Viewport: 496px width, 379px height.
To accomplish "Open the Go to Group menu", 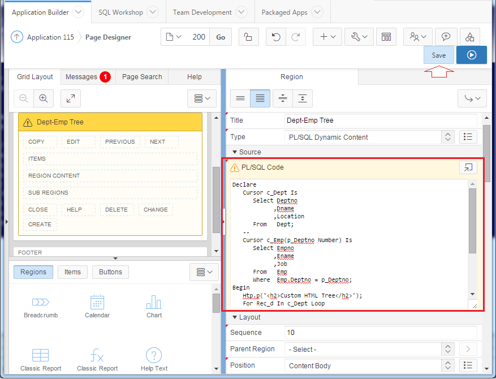I will tap(472, 98).
